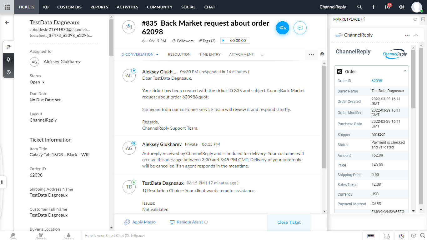Open Followers on the ticket
427x240 pixels.
point(183,41)
